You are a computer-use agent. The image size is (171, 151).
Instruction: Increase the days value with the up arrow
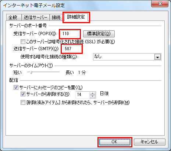click(93, 93)
